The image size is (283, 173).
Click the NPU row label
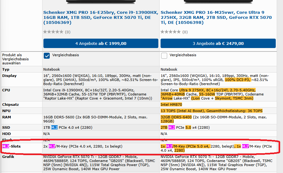click(x=6, y=111)
